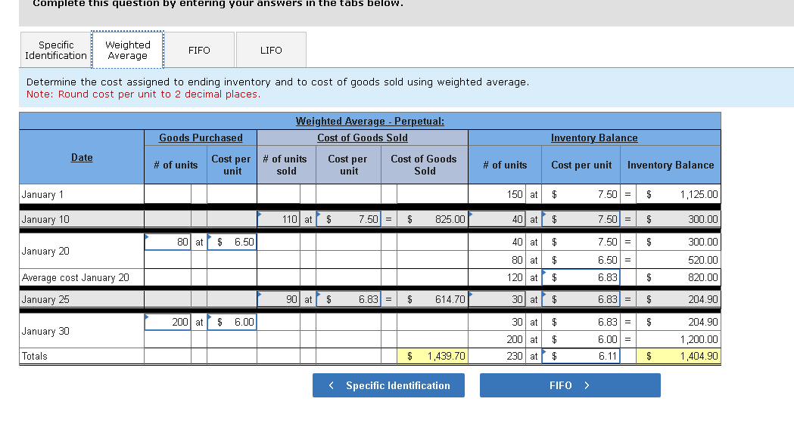794x445 pixels.
Task: Click the Inventory Balance section header
Action: click(x=594, y=138)
